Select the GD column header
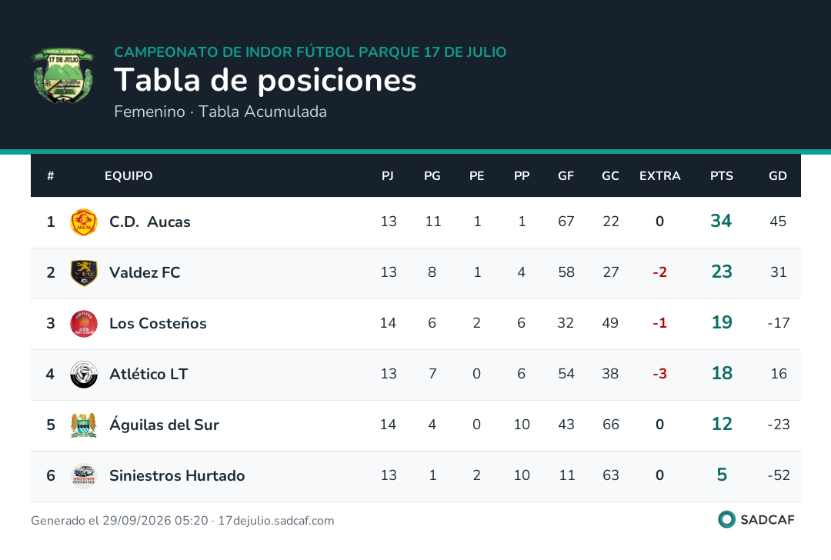The image size is (831, 560). pyautogui.click(x=777, y=176)
